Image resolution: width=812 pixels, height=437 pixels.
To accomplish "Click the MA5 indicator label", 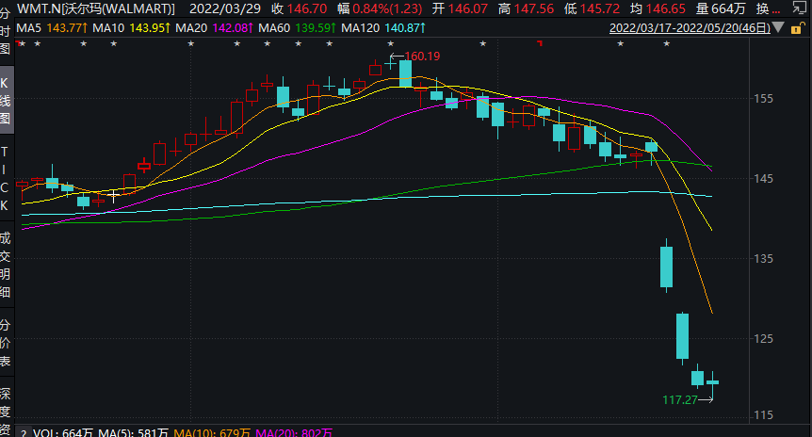I will pyautogui.click(x=27, y=27).
